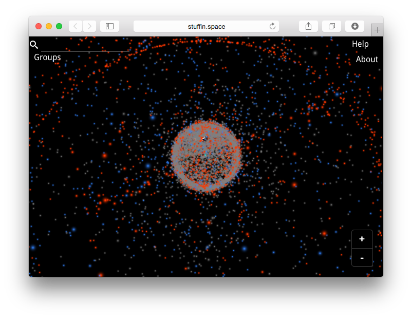Toggle the Safari sidebar
This screenshot has height=318, width=412.
tap(109, 26)
